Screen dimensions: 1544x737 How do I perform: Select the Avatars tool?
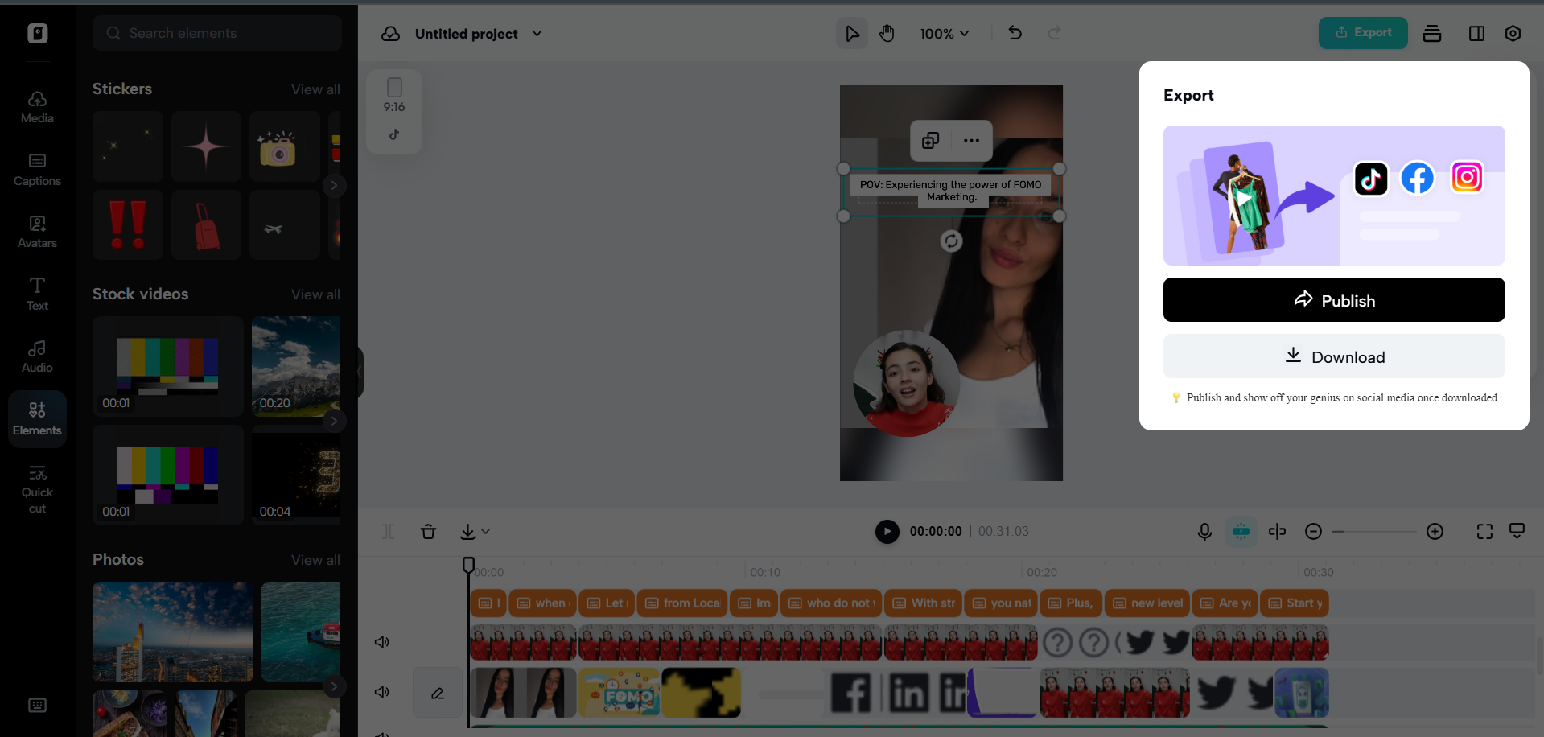37,232
